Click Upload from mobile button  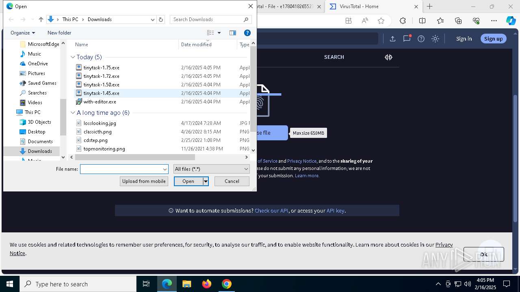(x=144, y=181)
